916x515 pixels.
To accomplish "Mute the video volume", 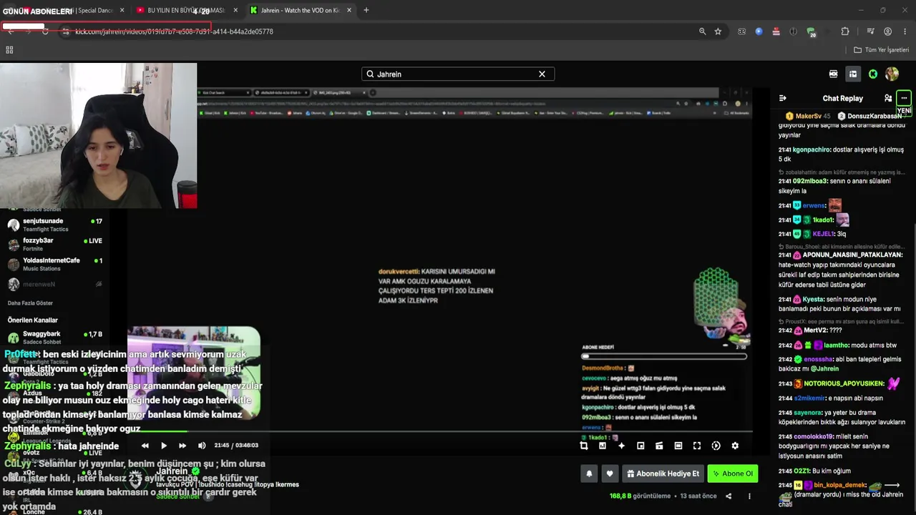I will 202,446.
